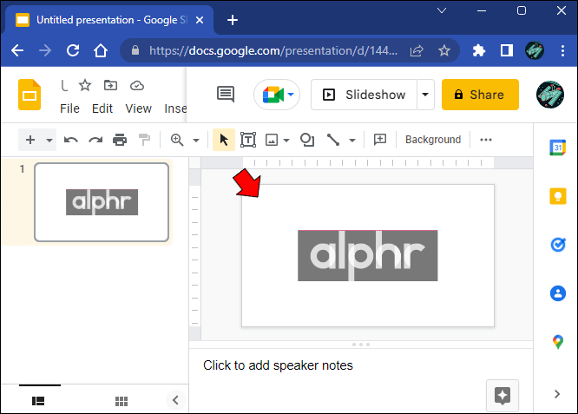Switch to filmstrip view
Screen dimensions: 578x414
coord(38,401)
